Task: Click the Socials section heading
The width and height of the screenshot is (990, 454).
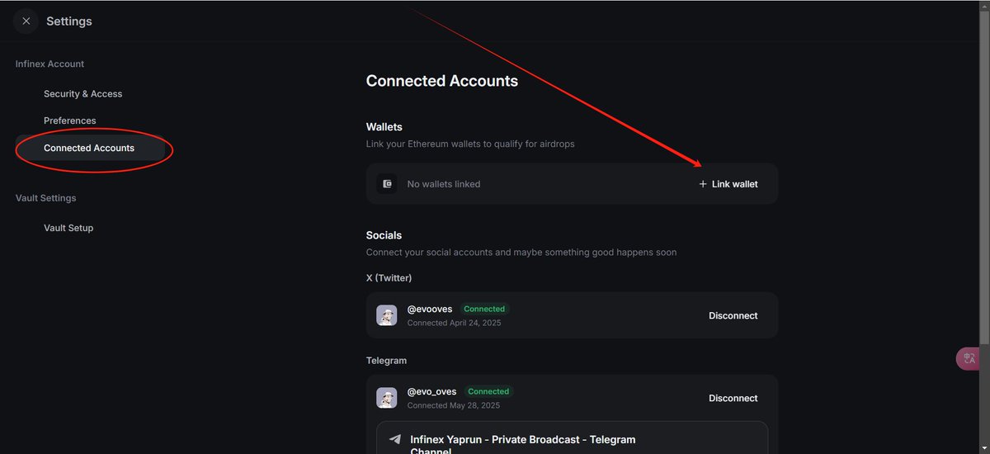Action: tap(384, 235)
